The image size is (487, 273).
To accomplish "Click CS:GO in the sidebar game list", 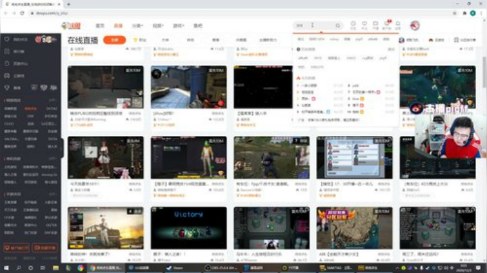I will click(9, 124).
